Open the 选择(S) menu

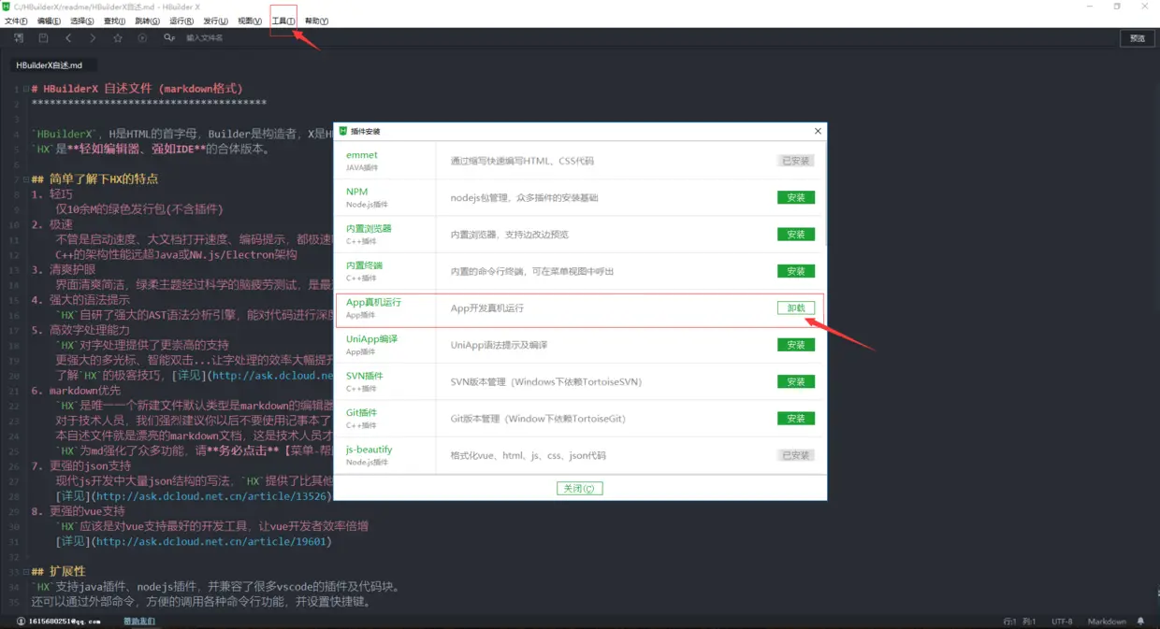pyautogui.click(x=82, y=21)
